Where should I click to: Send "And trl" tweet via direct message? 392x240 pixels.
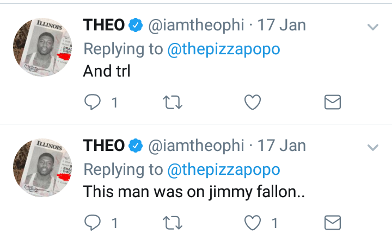(x=333, y=102)
